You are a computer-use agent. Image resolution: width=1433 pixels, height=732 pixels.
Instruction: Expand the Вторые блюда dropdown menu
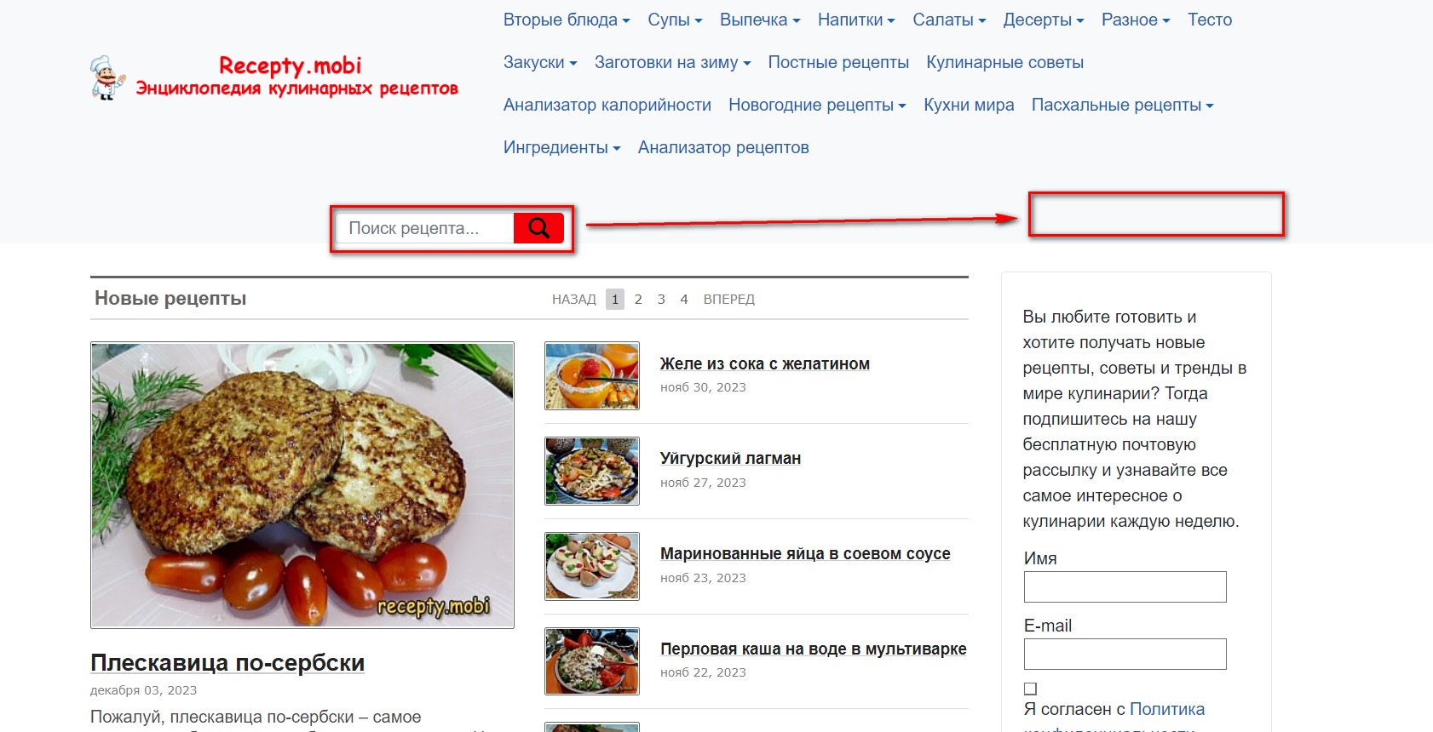coord(567,20)
